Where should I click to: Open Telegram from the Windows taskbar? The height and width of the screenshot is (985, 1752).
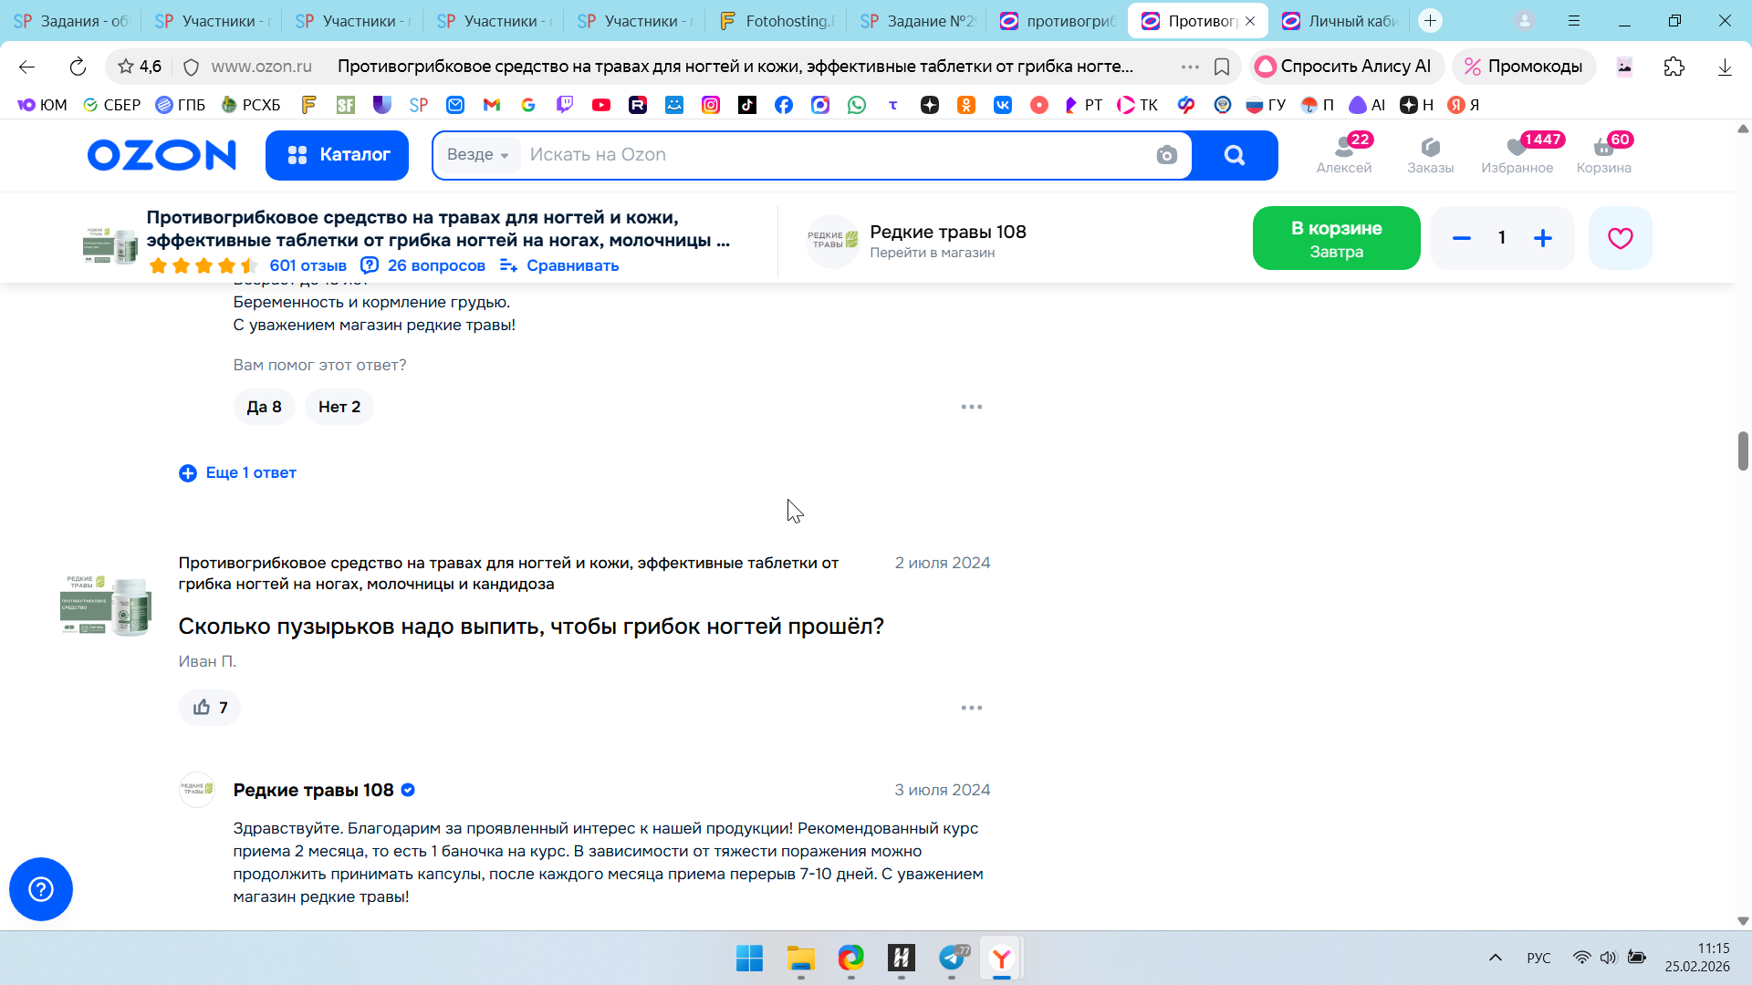click(x=952, y=959)
